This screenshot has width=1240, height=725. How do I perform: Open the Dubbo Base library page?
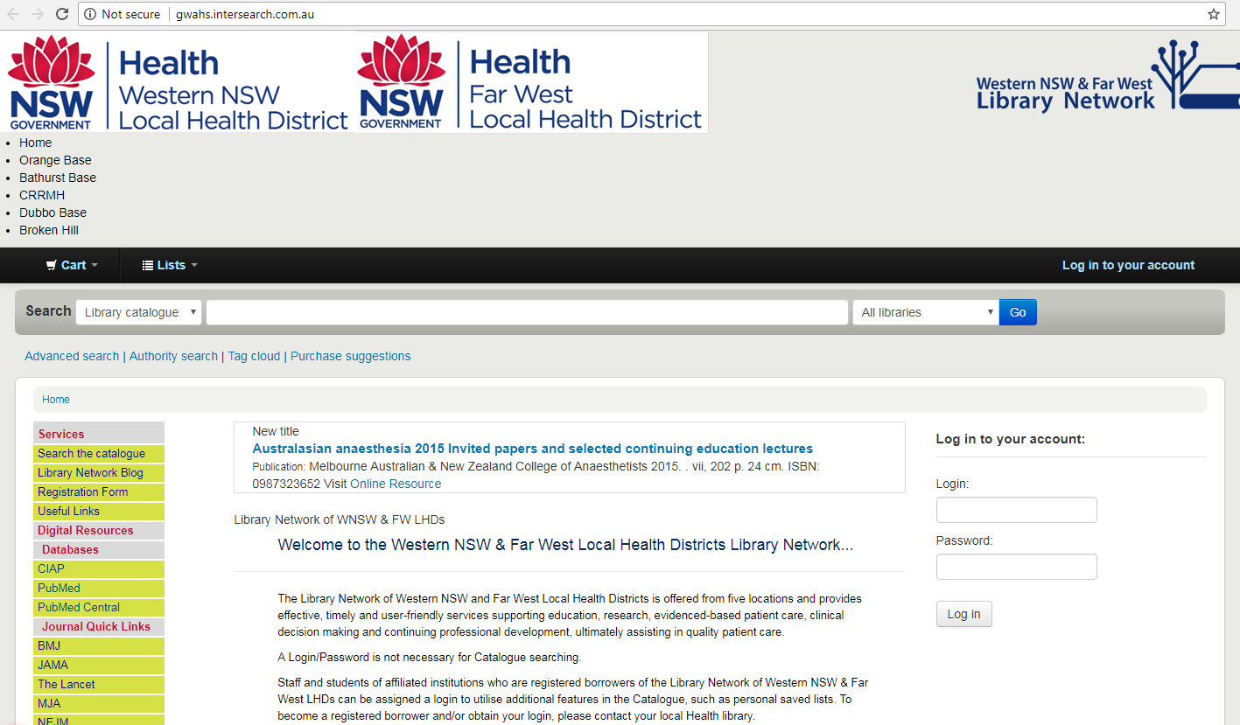53,213
